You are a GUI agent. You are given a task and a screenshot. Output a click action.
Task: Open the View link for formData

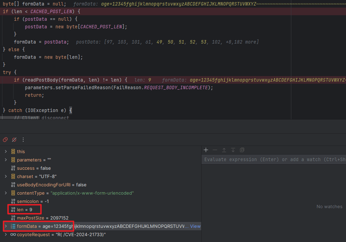click(195, 226)
